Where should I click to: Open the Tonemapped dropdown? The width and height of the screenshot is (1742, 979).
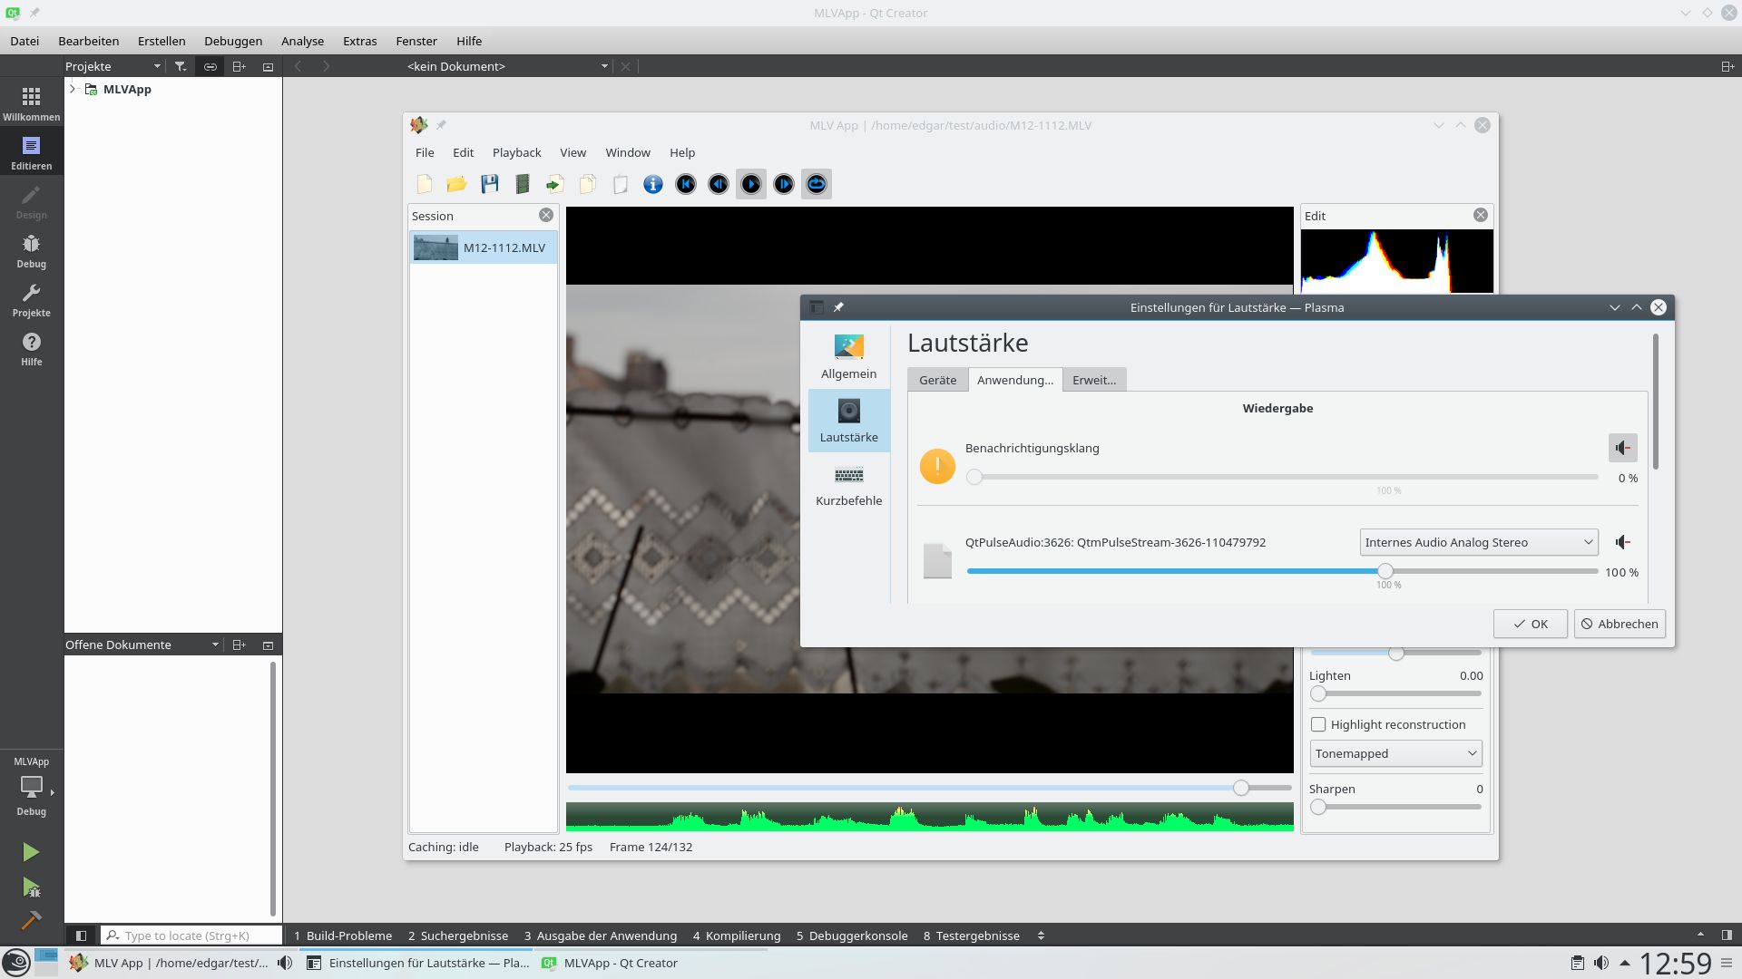point(1395,753)
